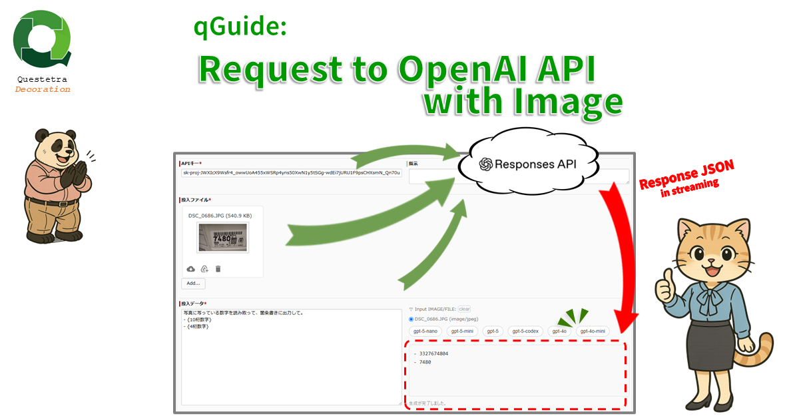Click the add-file icon beside the trash icon

204,269
